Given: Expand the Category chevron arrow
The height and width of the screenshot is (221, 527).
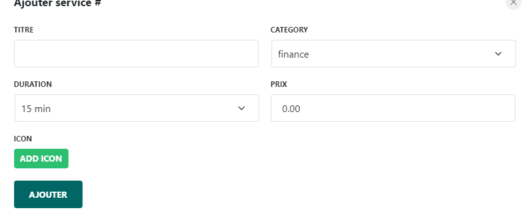Looking at the screenshot, I should 498,54.
